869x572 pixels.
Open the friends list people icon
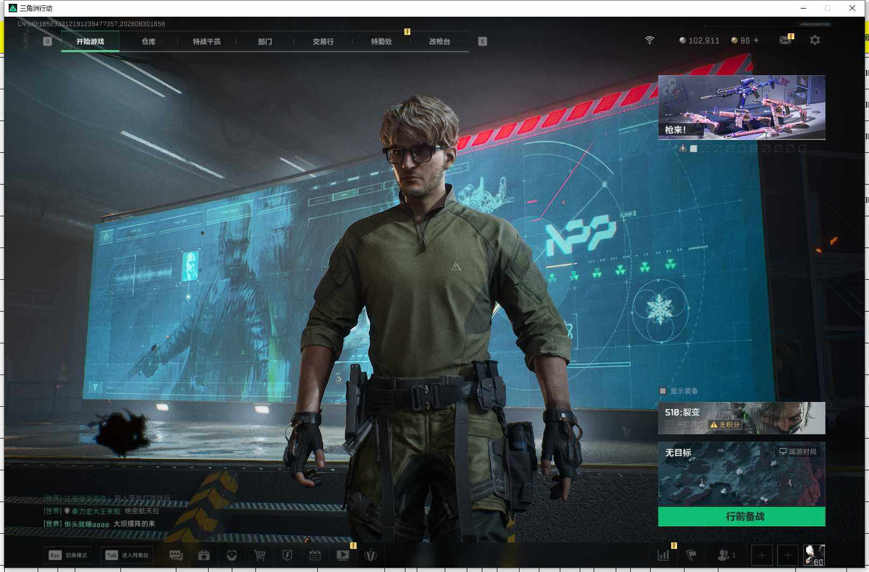tap(724, 555)
